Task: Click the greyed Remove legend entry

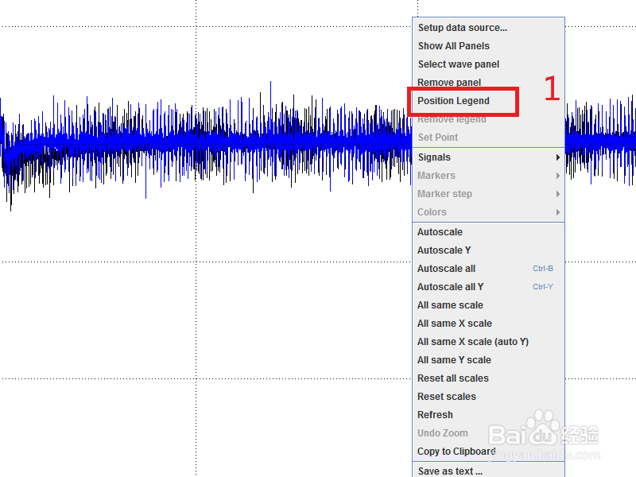Action: (x=488, y=118)
